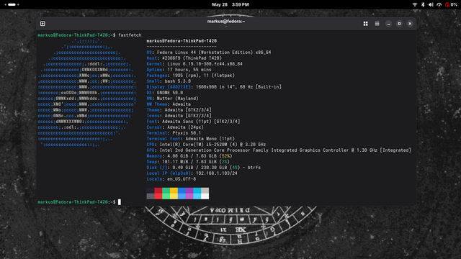Screen dimensions: 461x259
Task: Open the calendar from May 28 clock
Action: pos(230,4)
